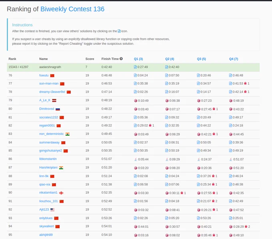View gongshuisanye2's Q3 solution icon
The width and height of the screenshot is (272, 239).
tap(198, 150)
